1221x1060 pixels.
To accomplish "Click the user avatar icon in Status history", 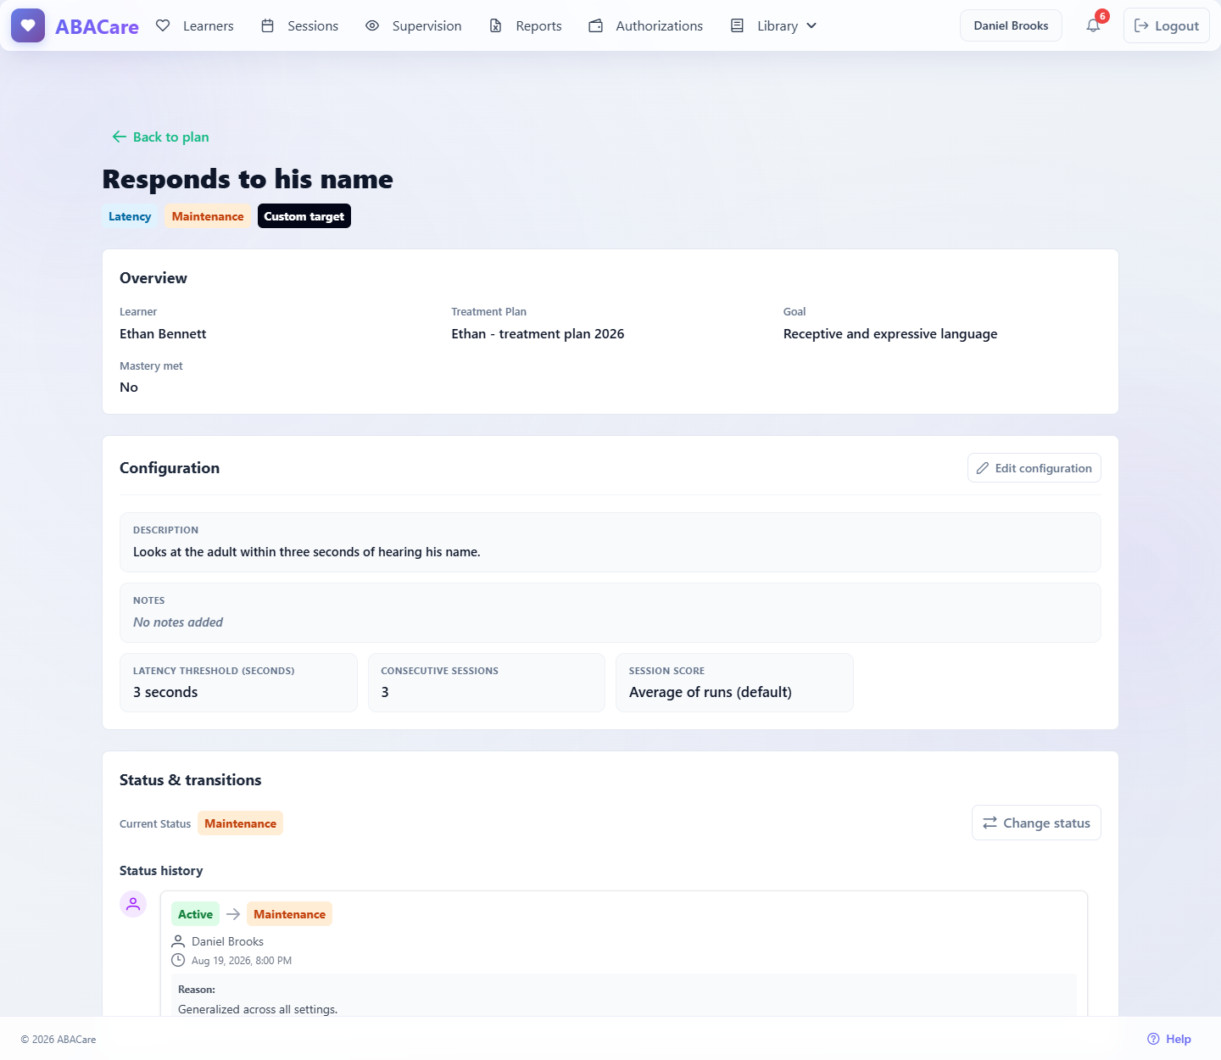I will pos(133,904).
